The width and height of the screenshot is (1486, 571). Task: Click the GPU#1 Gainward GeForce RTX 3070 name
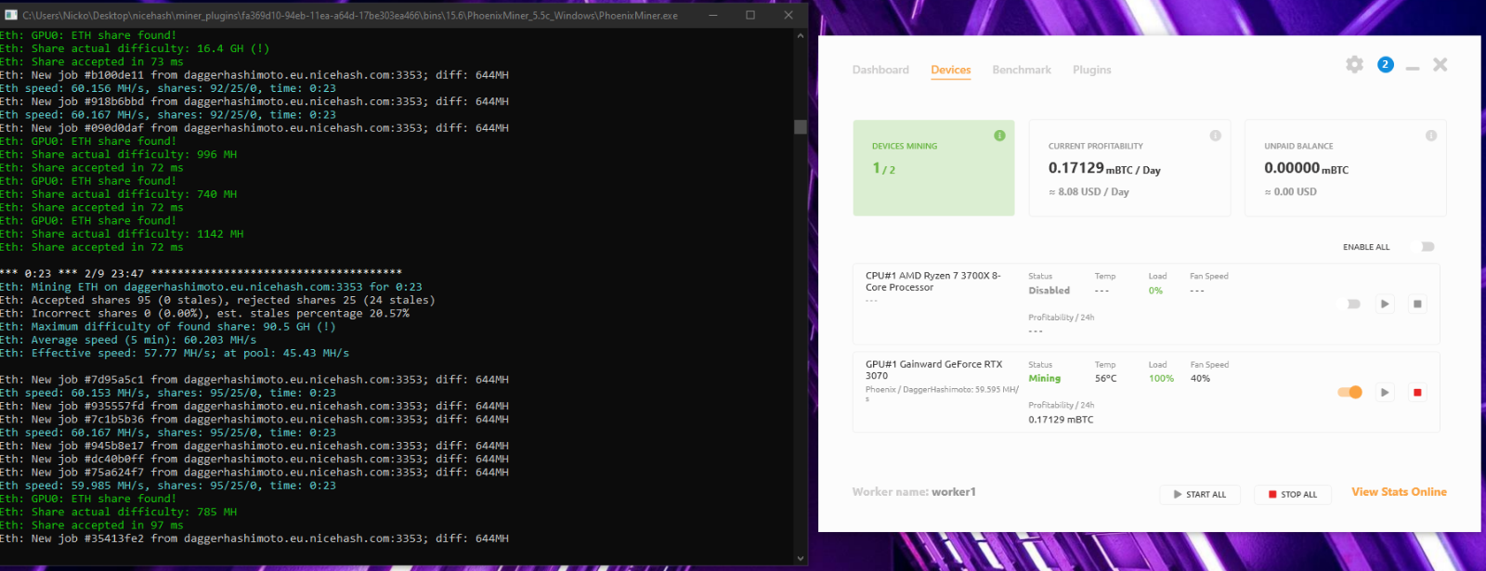[x=933, y=370]
